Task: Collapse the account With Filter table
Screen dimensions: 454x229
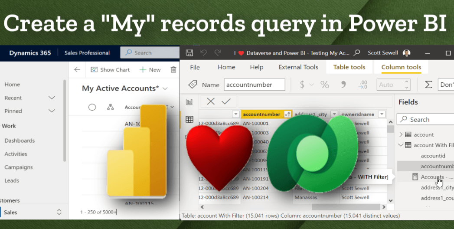Action: [x=401, y=145]
